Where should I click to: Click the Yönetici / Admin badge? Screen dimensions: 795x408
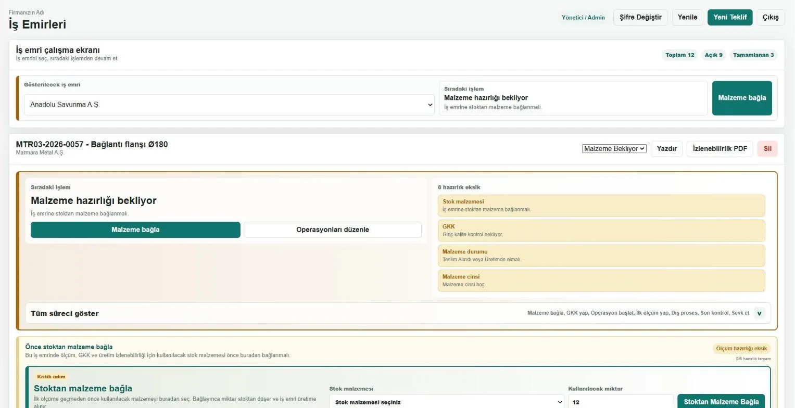pyautogui.click(x=583, y=18)
